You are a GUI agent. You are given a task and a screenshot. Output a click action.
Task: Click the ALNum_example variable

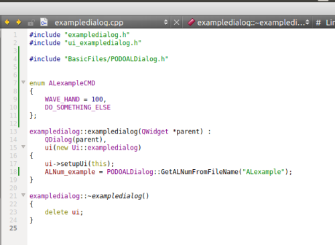[70, 172]
